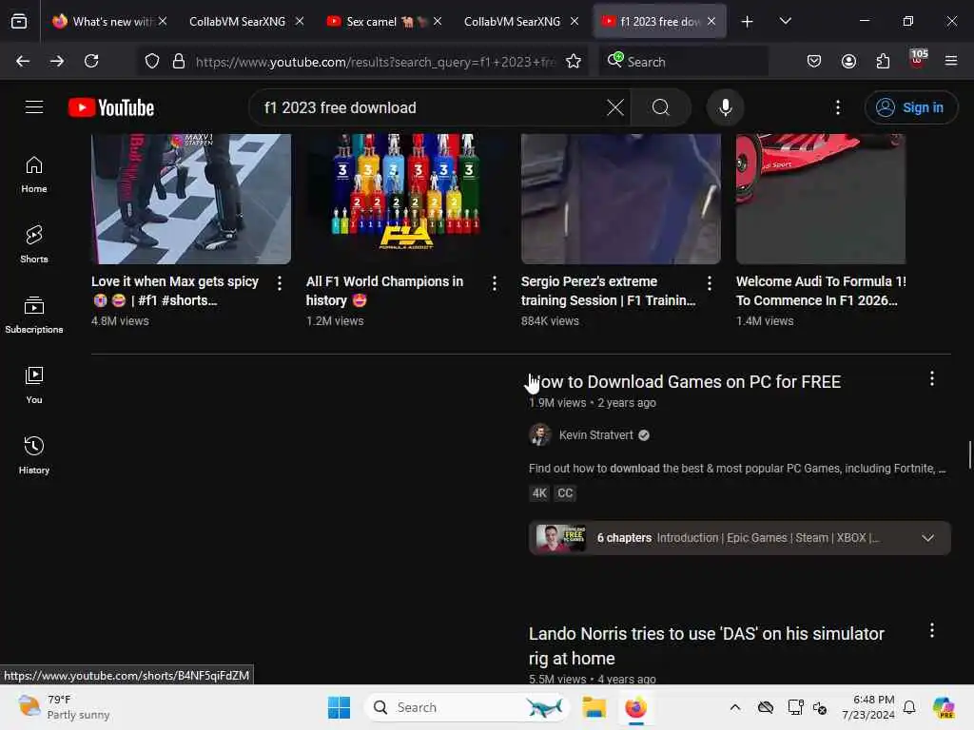This screenshot has width=974, height=730.
Task: Open options for 'Love it when Max gets spicy' short
Action: click(x=280, y=283)
